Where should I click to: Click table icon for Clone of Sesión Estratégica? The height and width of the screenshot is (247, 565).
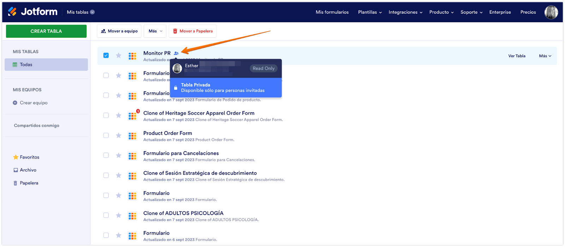coord(132,175)
